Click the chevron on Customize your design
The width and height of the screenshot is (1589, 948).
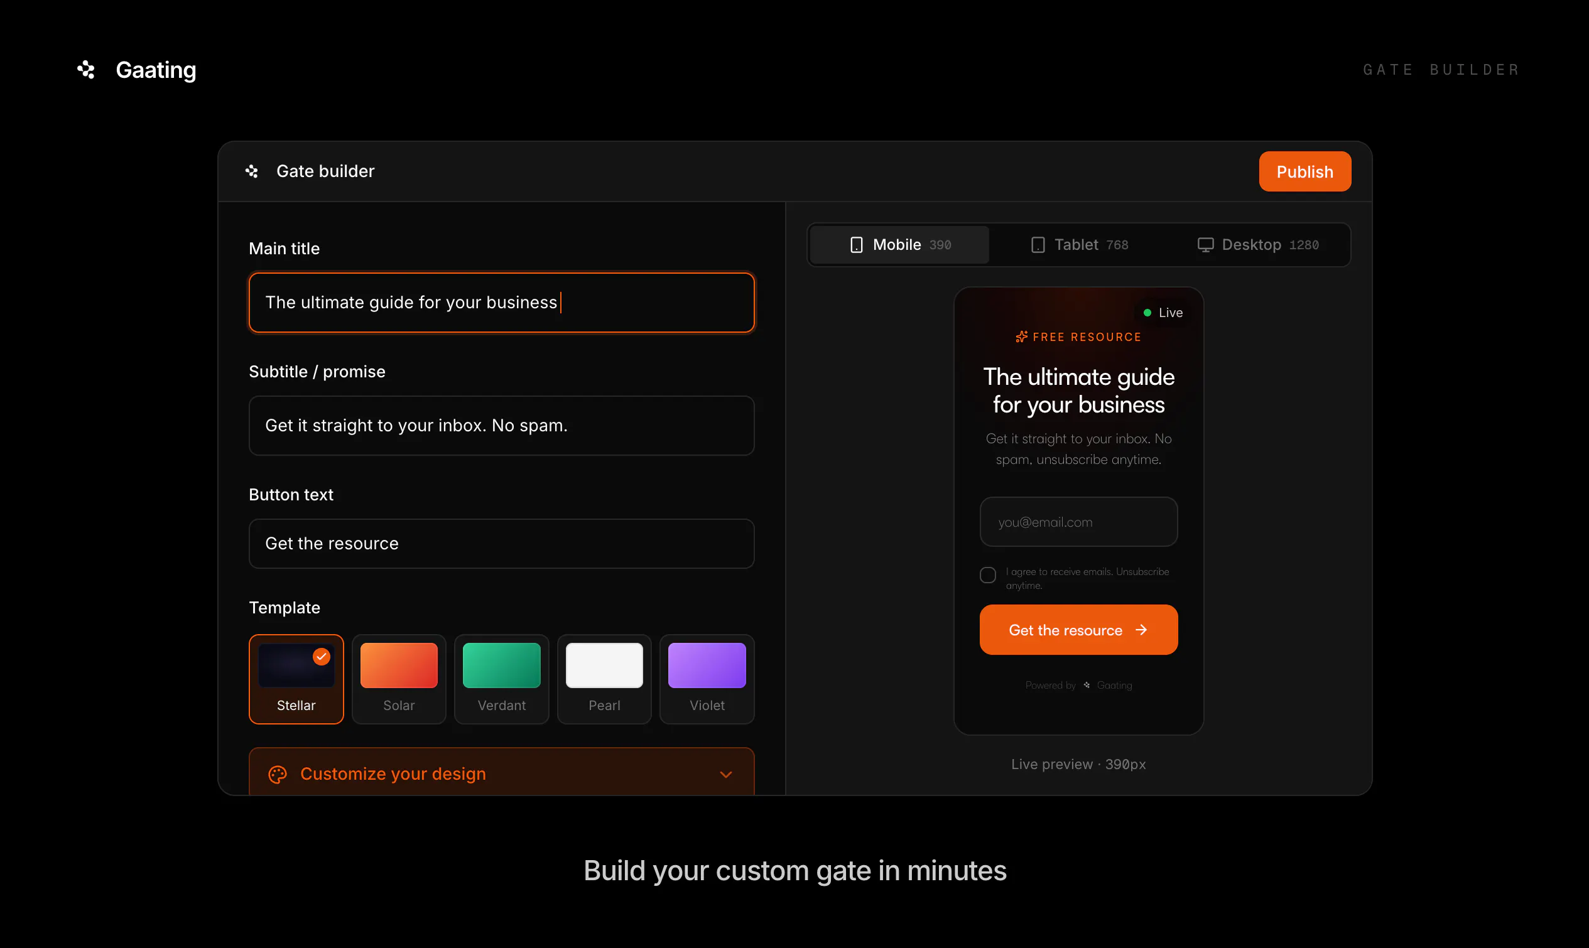click(726, 774)
